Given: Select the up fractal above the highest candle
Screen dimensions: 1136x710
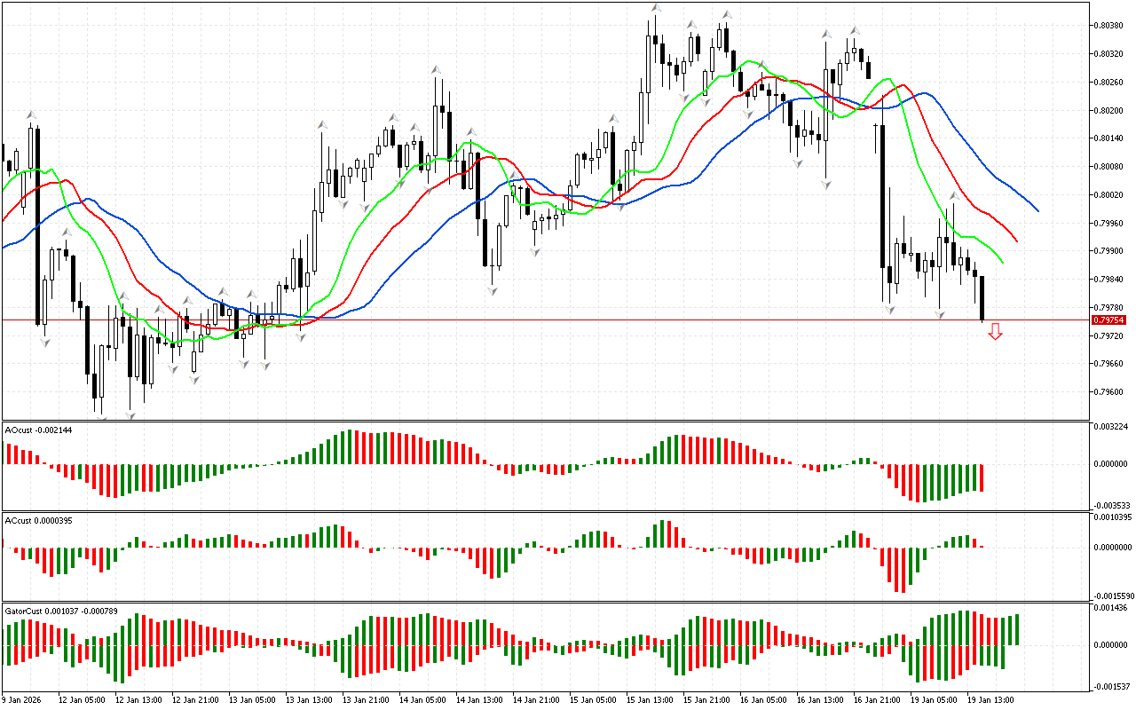Looking at the screenshot, I should (655, 8).
